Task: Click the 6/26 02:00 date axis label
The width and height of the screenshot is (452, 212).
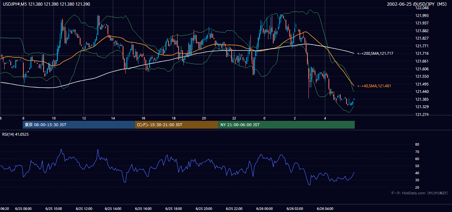Action: tap(295, 208)
